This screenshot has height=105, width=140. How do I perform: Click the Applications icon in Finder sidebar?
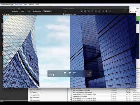(31, 95)
